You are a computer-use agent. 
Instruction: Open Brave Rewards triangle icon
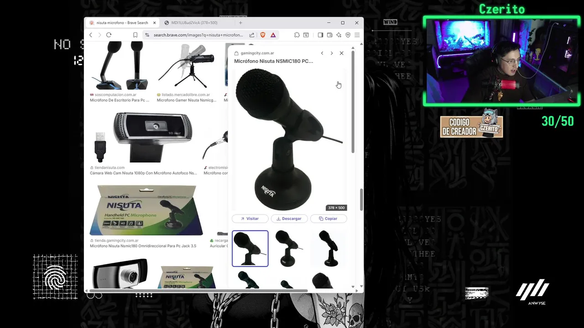click(273, 35)
